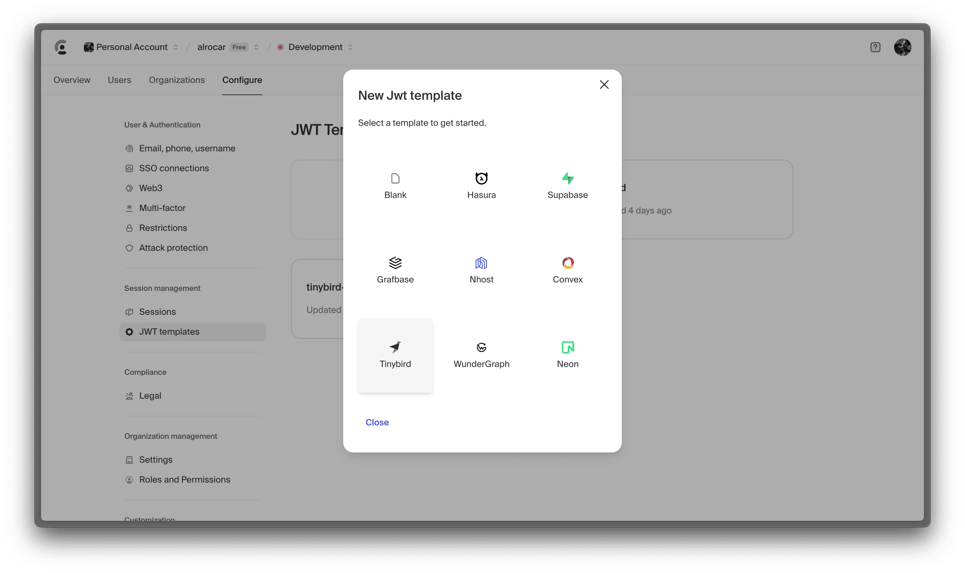Choose the Nhost template logo
The height and width of the screenshot is (573, 965).
tap(481, 263)
